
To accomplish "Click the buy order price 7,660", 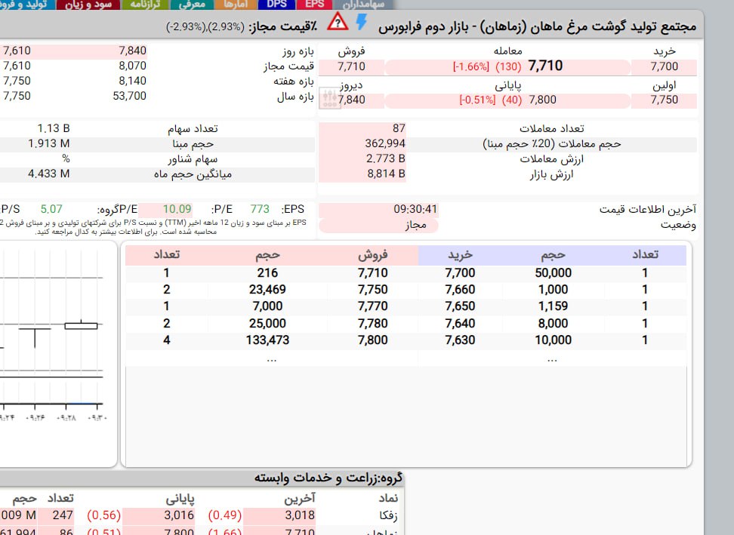I will pos(460,290).
